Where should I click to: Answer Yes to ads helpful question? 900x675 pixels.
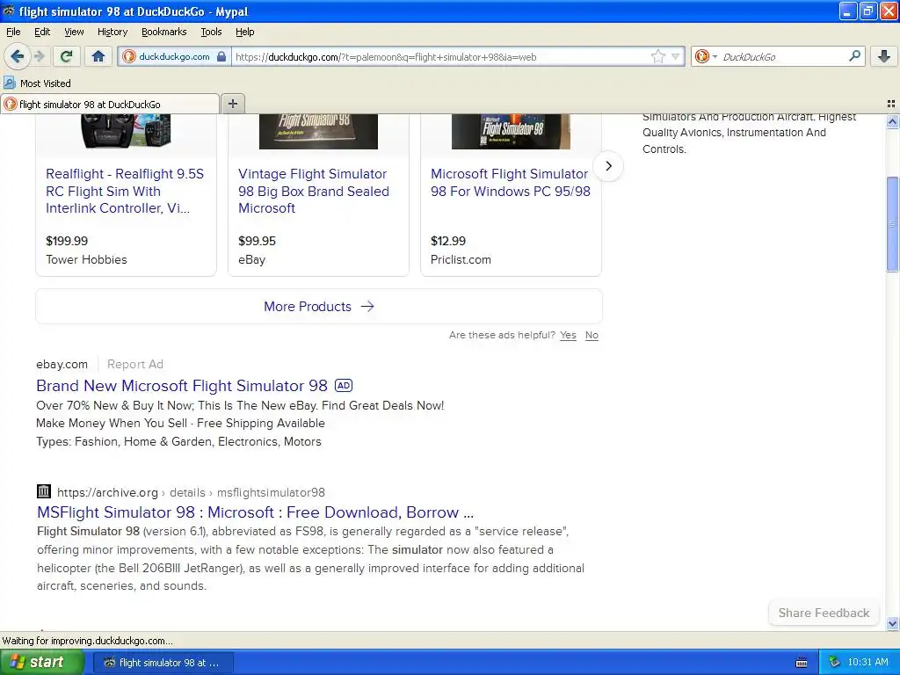point(568,335)
